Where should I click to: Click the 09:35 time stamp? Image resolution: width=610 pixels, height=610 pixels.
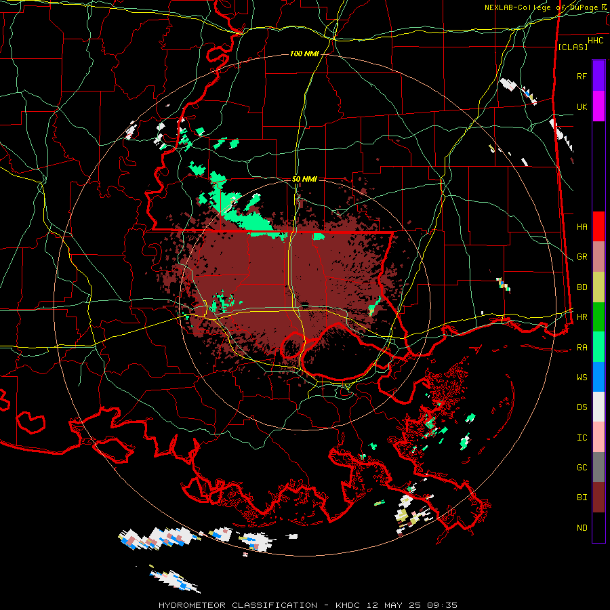tap(441, 605)
